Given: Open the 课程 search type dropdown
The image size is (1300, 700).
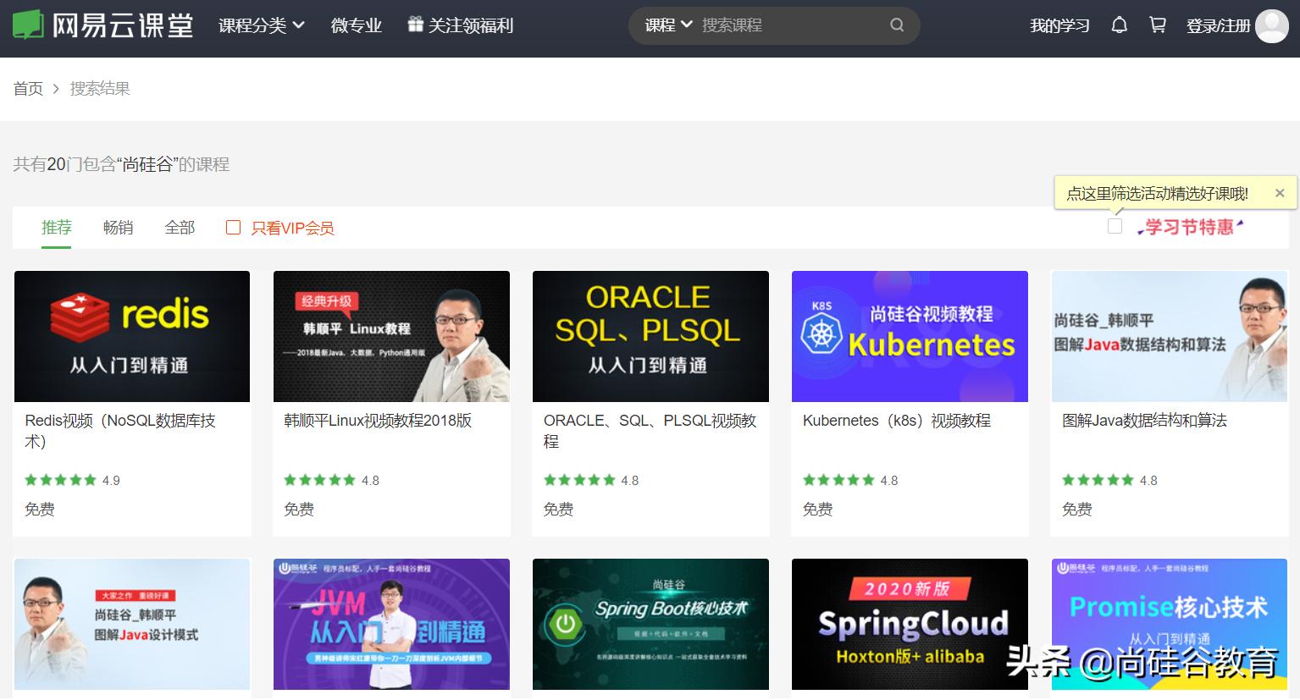Looking at the screenshot, I should coord(668,25).
